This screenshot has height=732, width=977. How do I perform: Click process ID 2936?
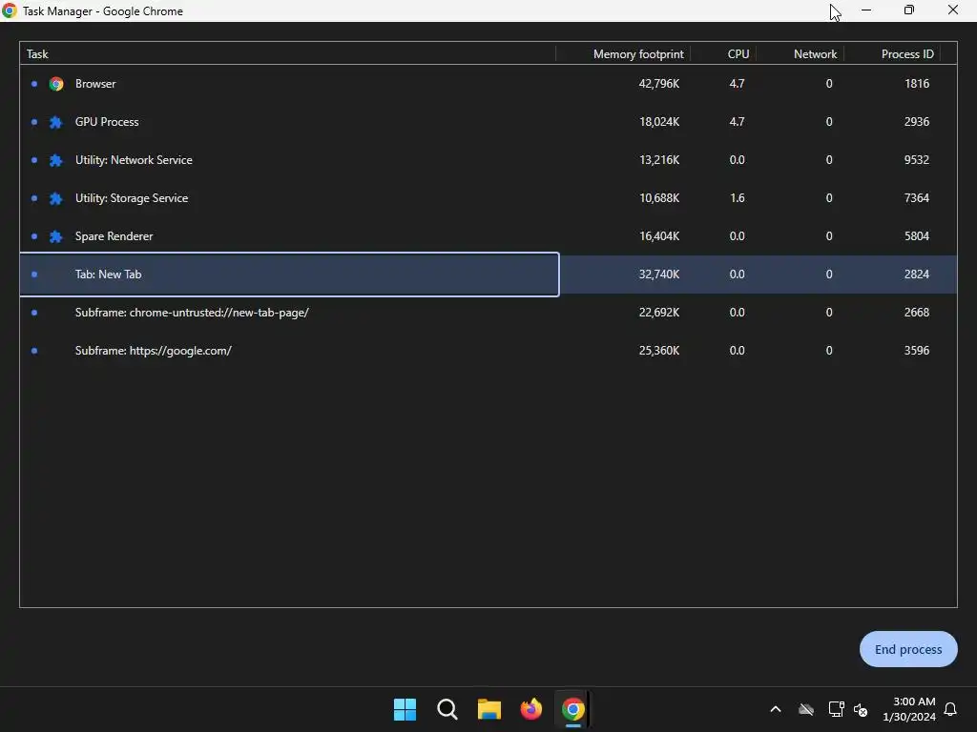click(917, 122)
